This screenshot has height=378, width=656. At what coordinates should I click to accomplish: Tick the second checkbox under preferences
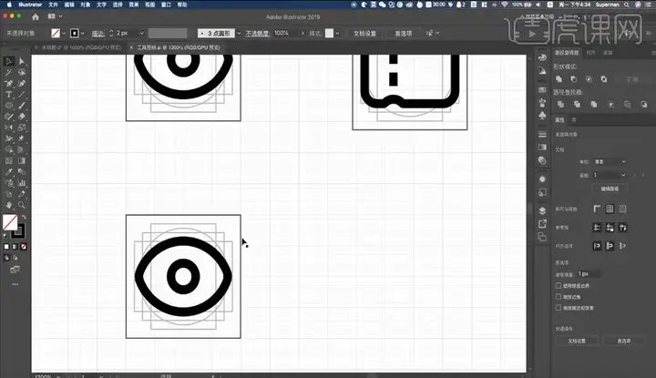(559, 296)
